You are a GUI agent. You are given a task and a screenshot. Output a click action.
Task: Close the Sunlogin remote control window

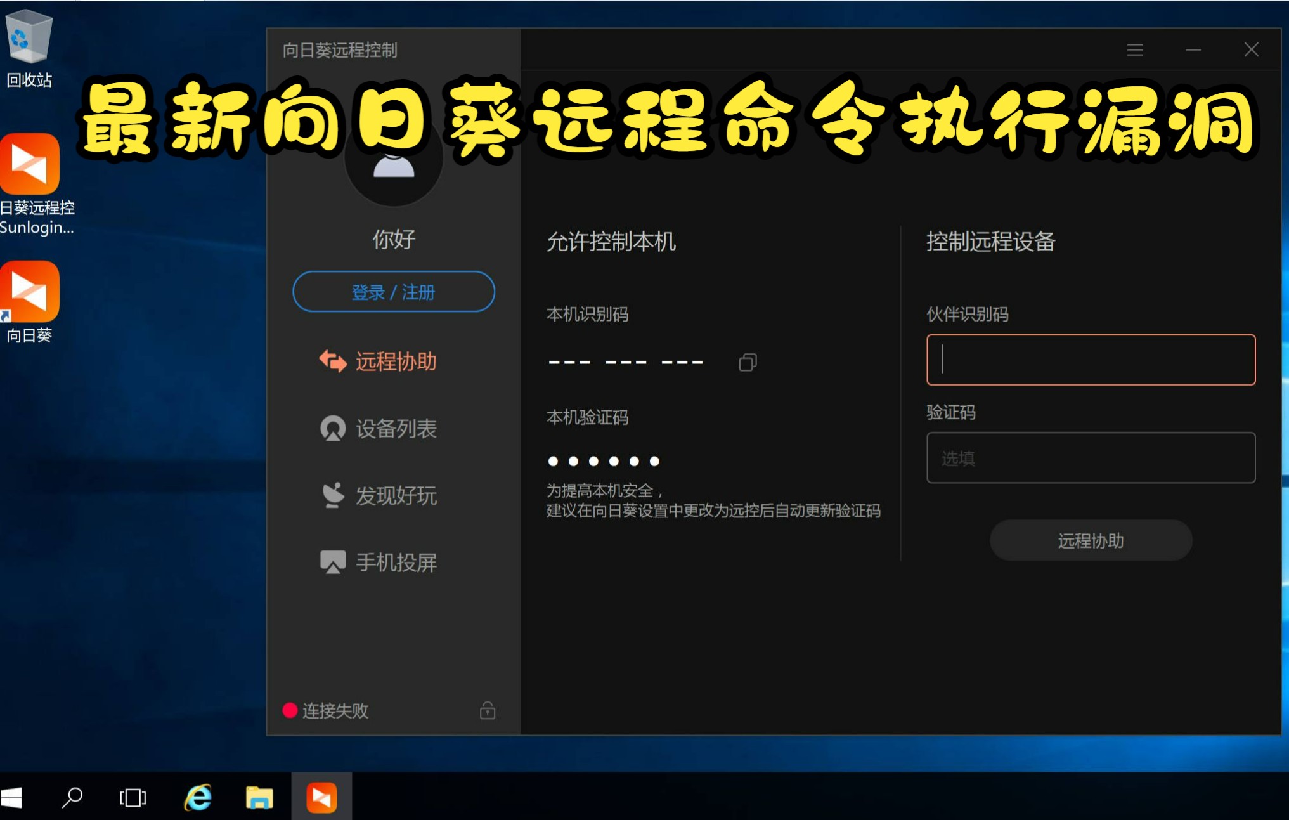1251,49
